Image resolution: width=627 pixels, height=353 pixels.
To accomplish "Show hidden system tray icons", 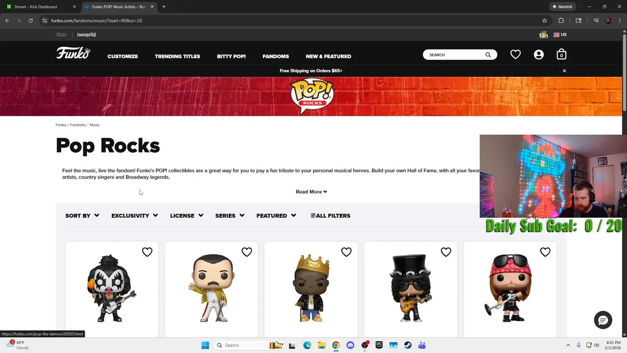I will click(568, 345).
